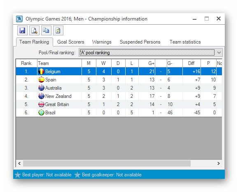
Task: Select the Suspended Persons tab
Action: tap(140, 42)
